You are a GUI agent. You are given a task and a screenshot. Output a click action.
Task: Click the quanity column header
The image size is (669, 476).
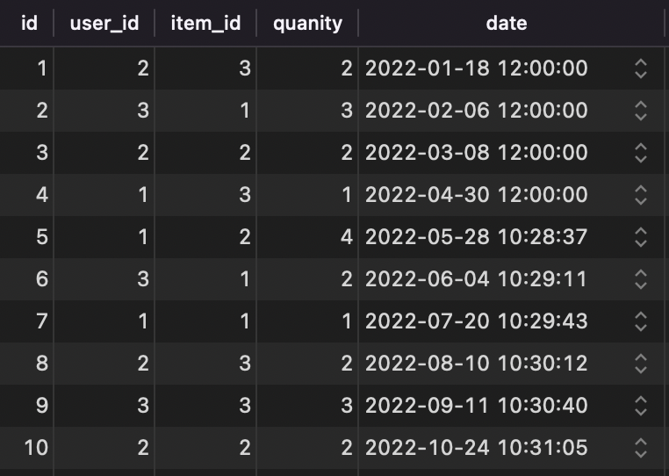pyautogui.click(x=307, y=24)
